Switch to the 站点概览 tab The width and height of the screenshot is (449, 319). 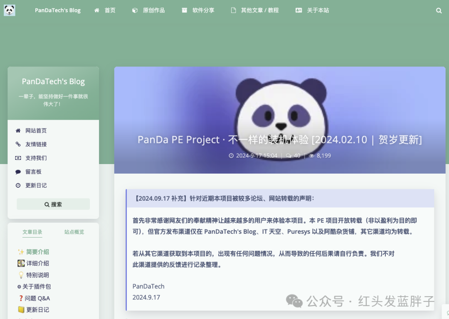click(x=74, y=232)
